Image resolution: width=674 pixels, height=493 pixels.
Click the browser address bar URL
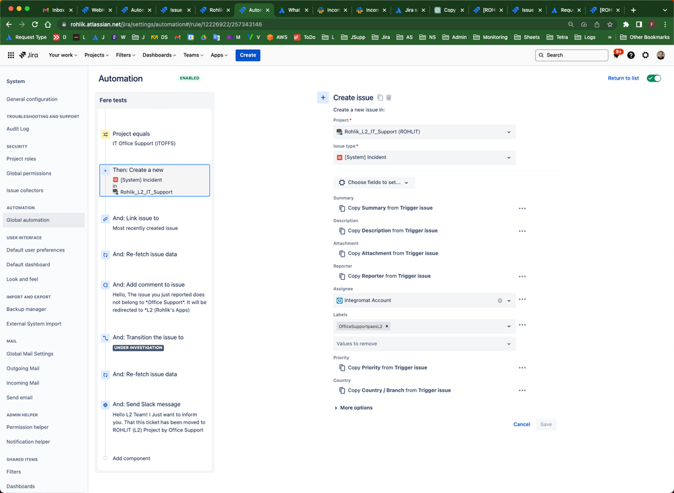166,24
